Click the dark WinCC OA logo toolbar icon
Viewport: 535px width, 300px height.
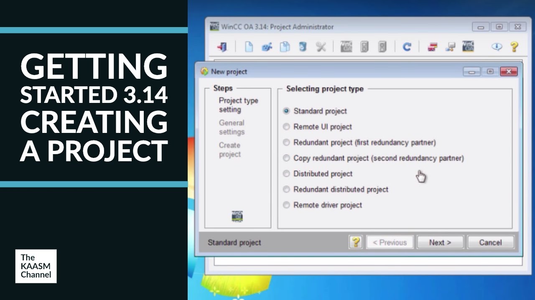click(468, 47)
